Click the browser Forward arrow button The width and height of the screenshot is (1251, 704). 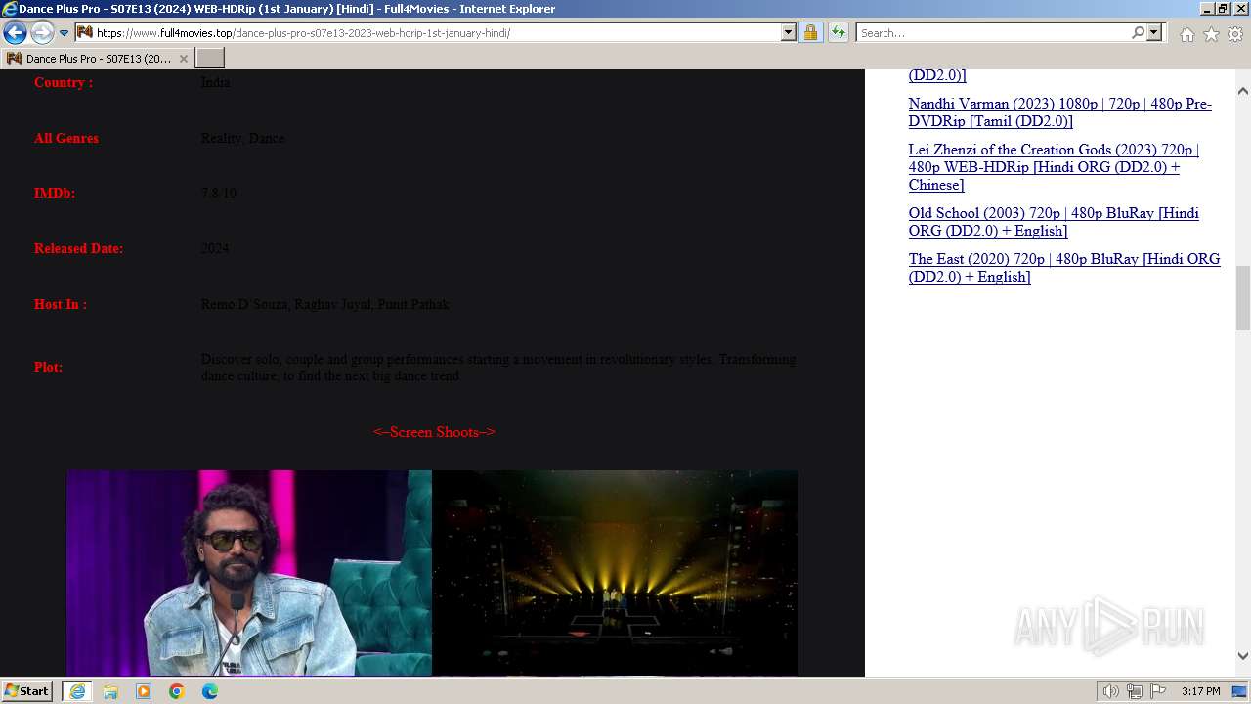click(42, 32)
